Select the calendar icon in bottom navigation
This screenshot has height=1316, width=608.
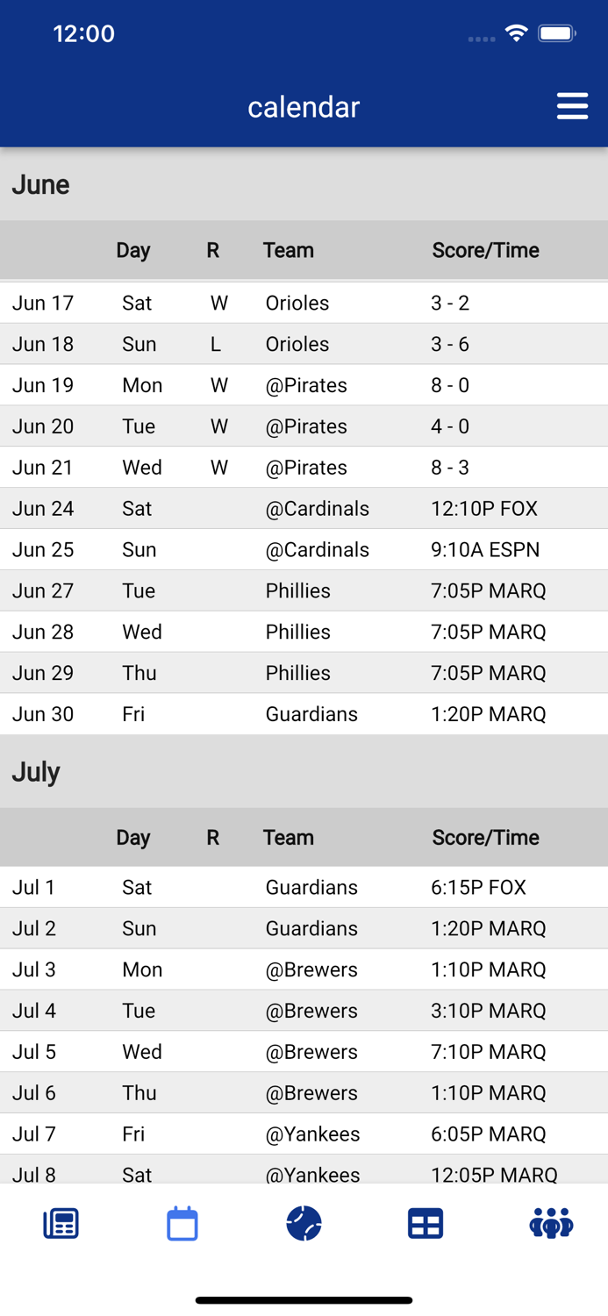pos(182,1223)
